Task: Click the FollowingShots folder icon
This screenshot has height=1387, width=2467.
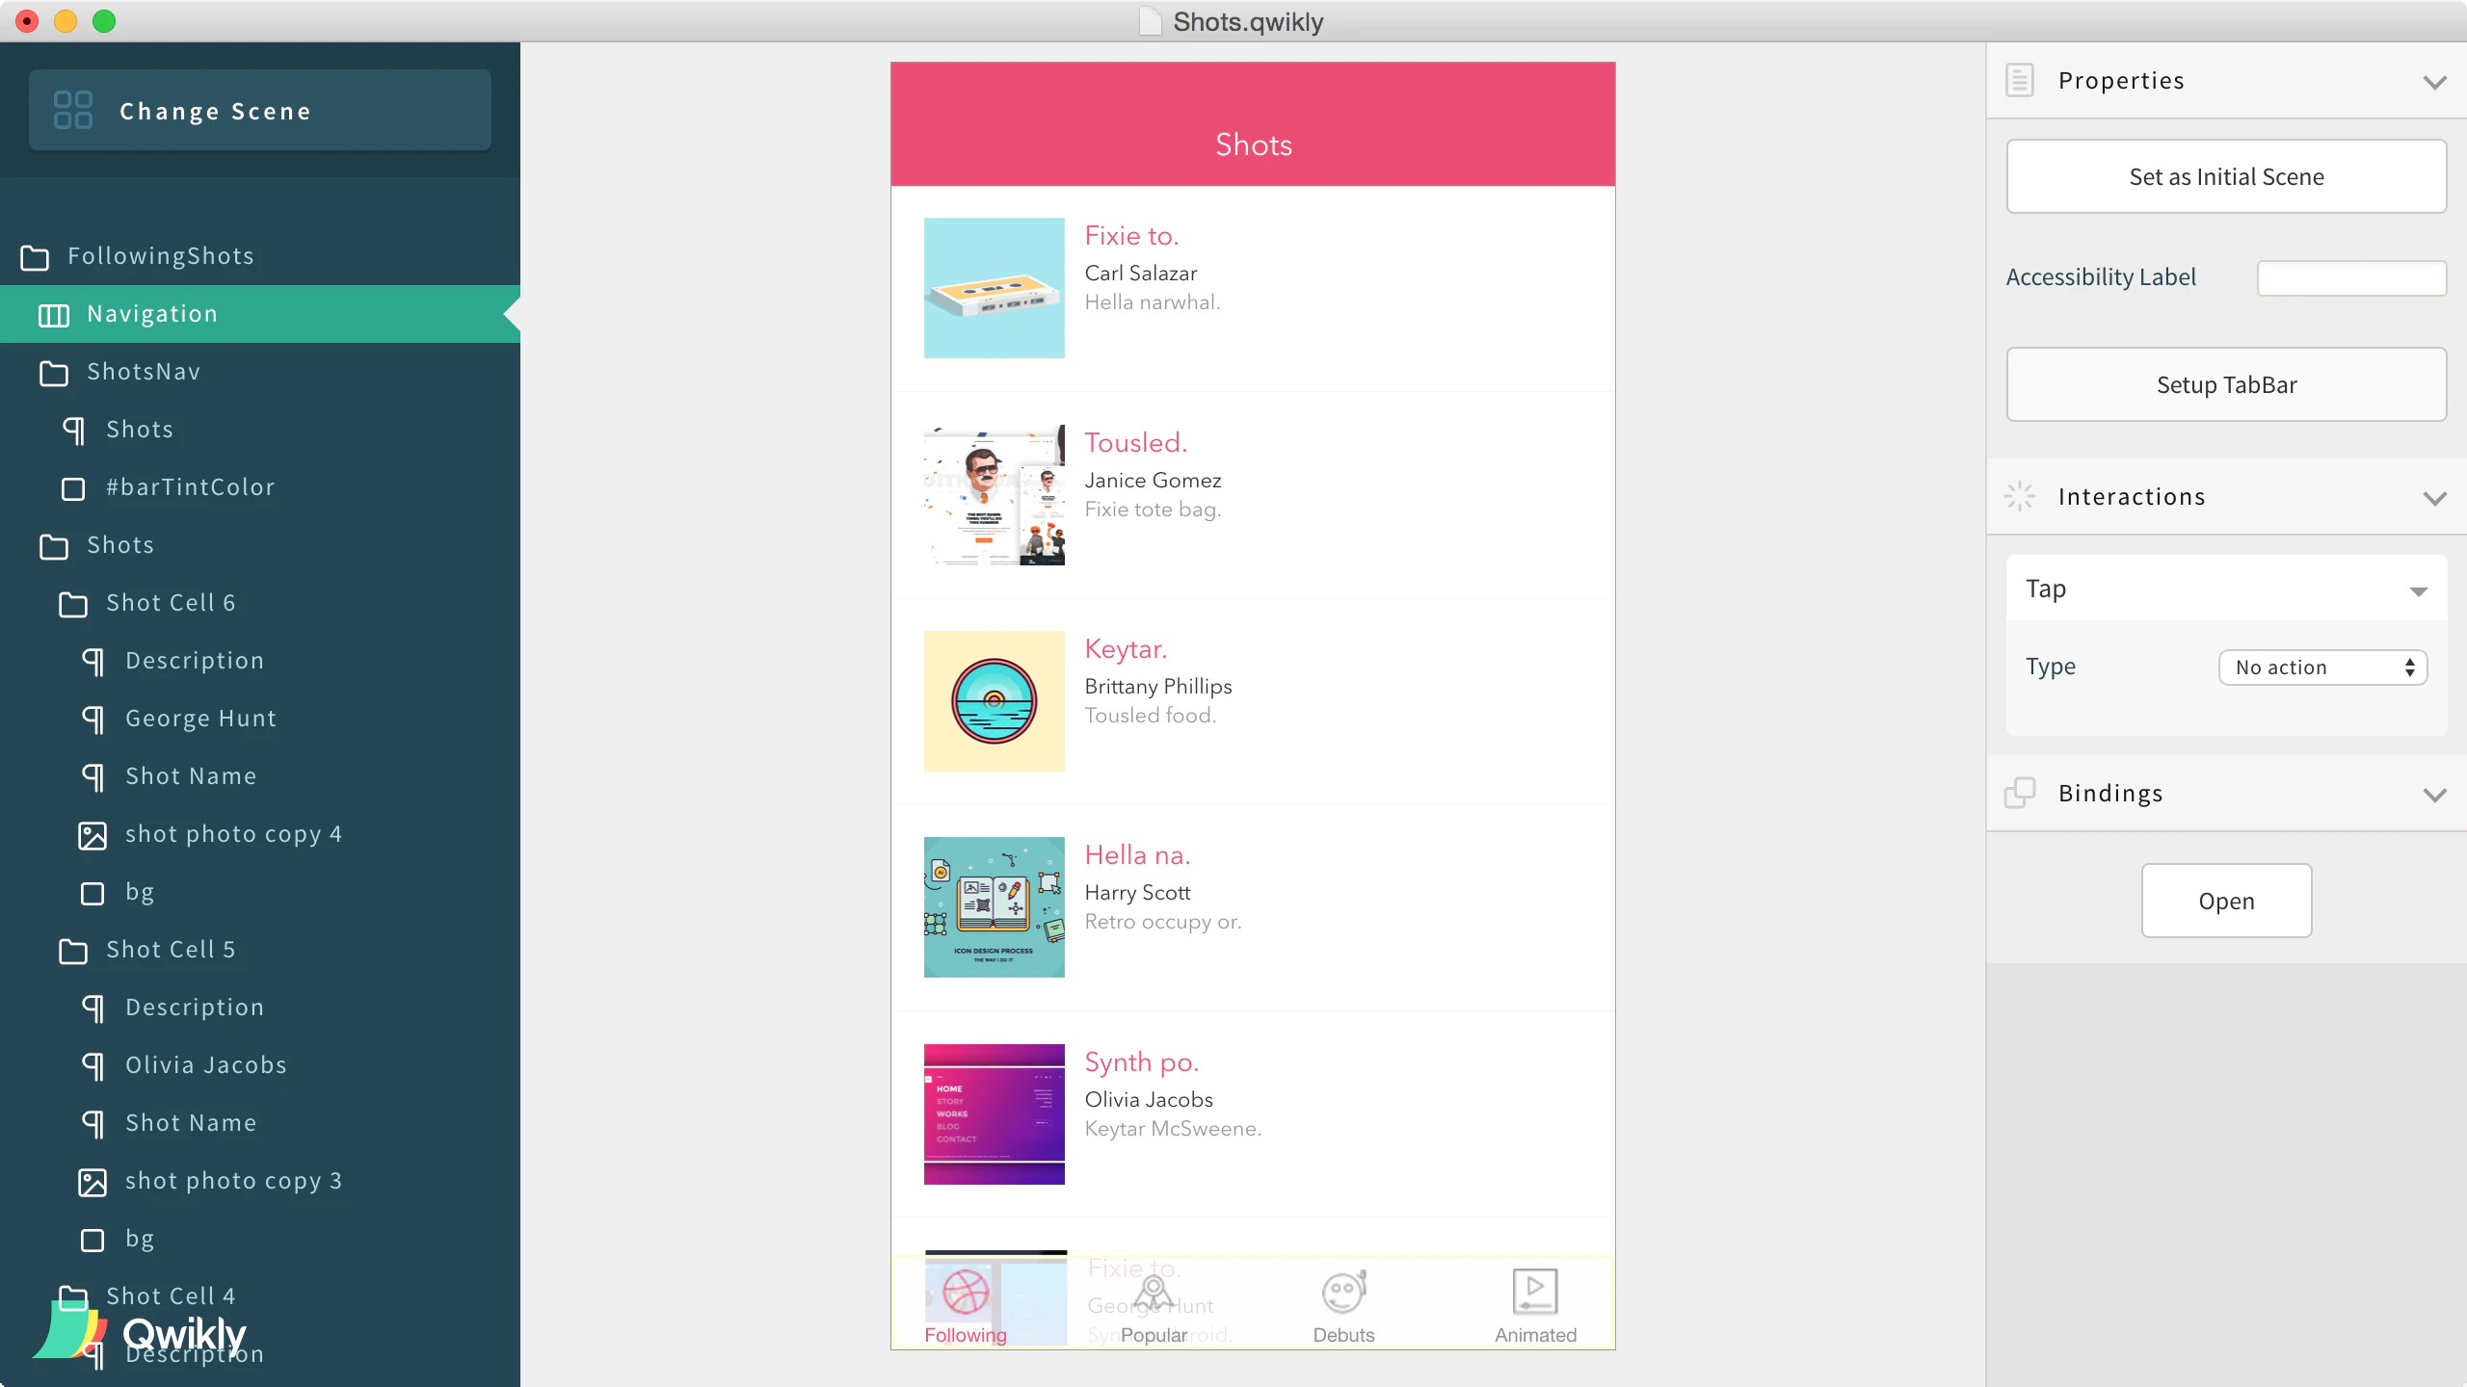Action: pyautogui.click(x=35, y=257)
